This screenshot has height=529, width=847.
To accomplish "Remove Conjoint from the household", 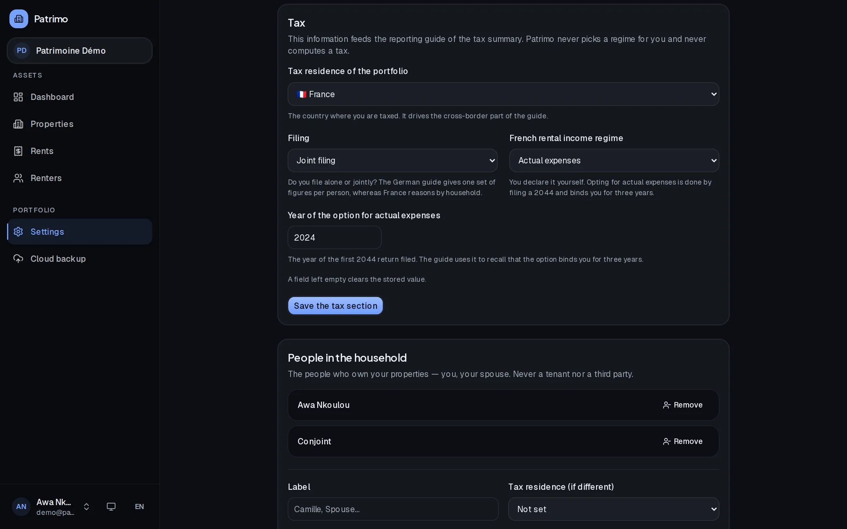I will pos(682,441).
